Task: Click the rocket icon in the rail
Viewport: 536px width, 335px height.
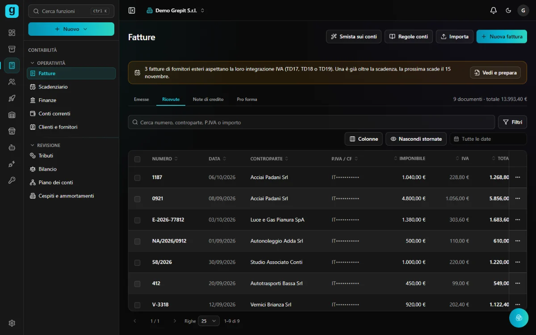Action: click(x=12, y=98)
